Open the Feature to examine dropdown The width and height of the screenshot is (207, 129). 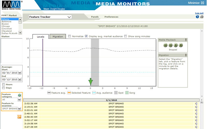pos(19,109)
